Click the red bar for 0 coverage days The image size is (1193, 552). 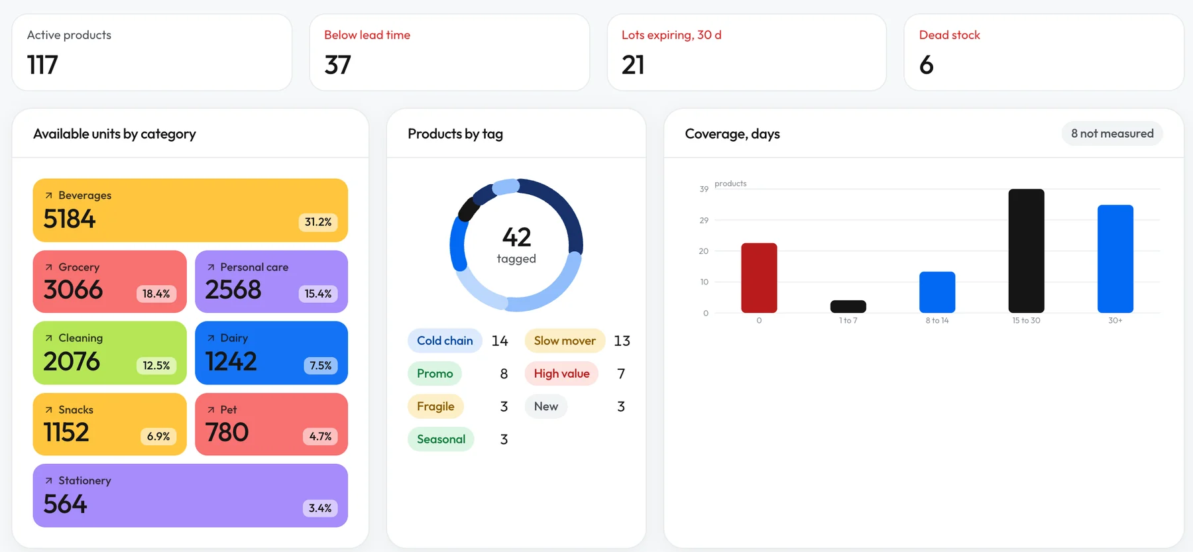(759, 278)
